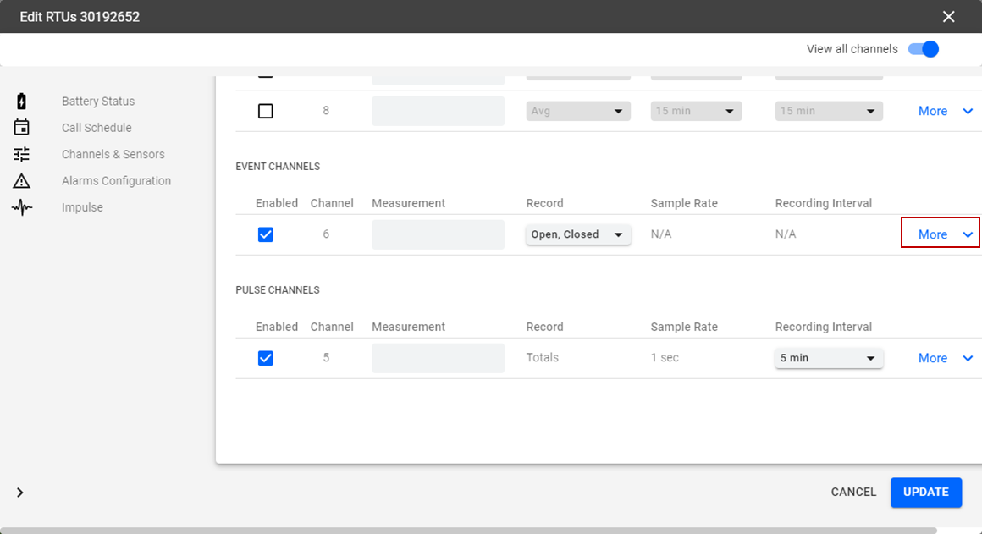Toggle the View all channels switch
Screen dimensions: 982x534
pos(924,49)
